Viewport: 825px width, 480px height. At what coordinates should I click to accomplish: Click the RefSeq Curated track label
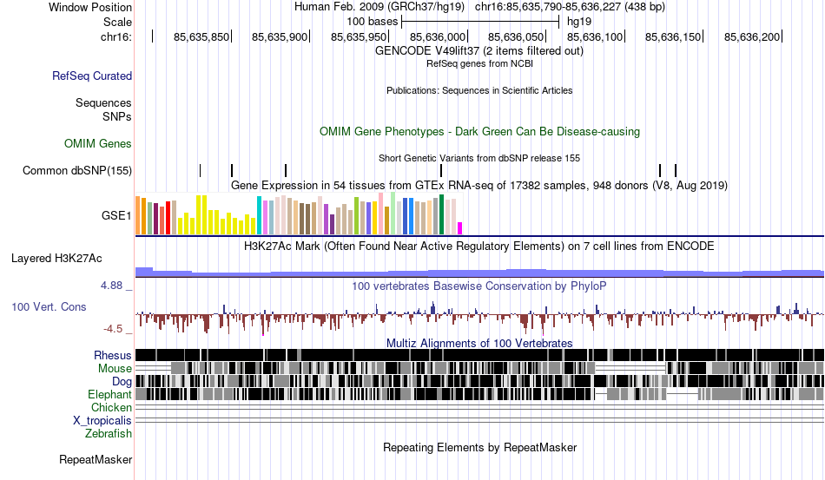92,76
